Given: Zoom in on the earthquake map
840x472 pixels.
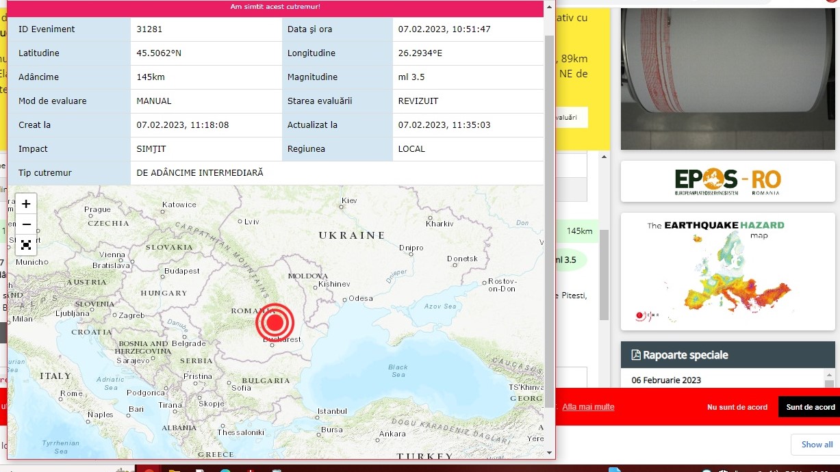Looking at the screenshot, I should pos(26,204).
